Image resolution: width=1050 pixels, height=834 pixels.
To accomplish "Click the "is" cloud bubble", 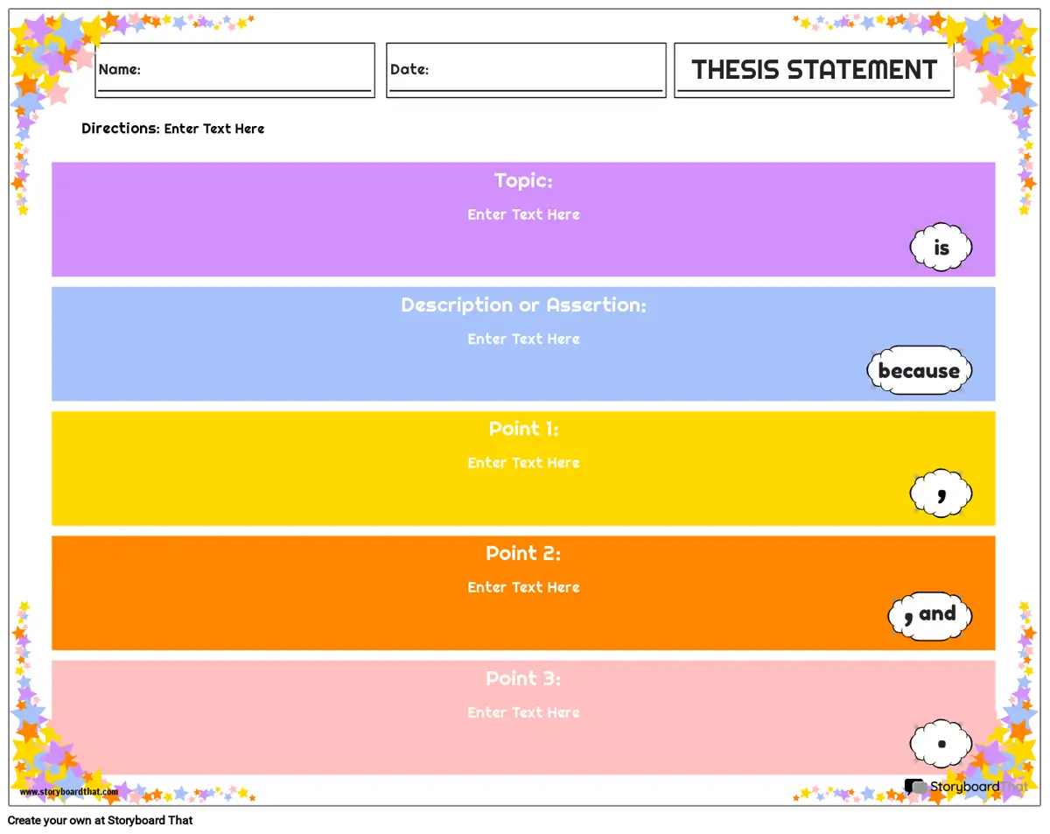I will tap(941, 248).
